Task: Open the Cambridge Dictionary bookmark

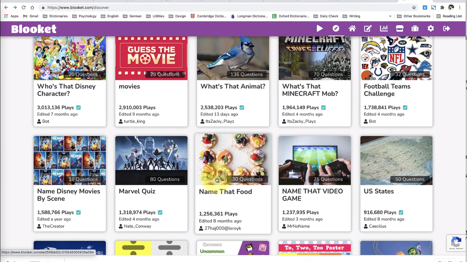Action: click(x=209, y=16)
